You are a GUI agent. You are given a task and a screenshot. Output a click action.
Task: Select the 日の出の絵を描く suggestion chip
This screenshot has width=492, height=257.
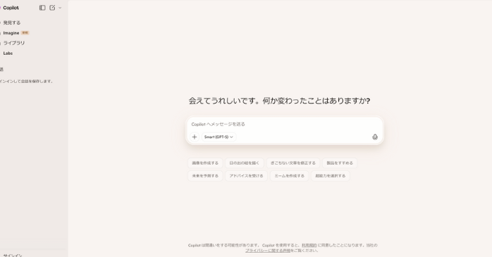click(x=245, y=163)
